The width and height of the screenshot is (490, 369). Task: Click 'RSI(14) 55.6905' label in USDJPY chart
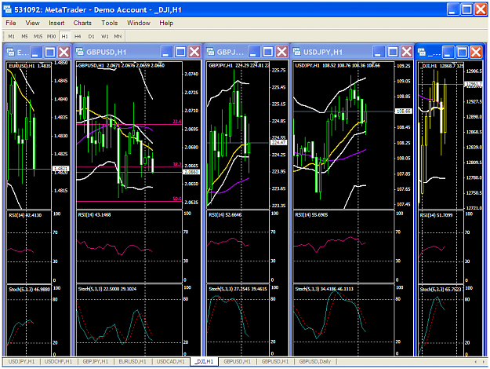(x=311, y=214)
